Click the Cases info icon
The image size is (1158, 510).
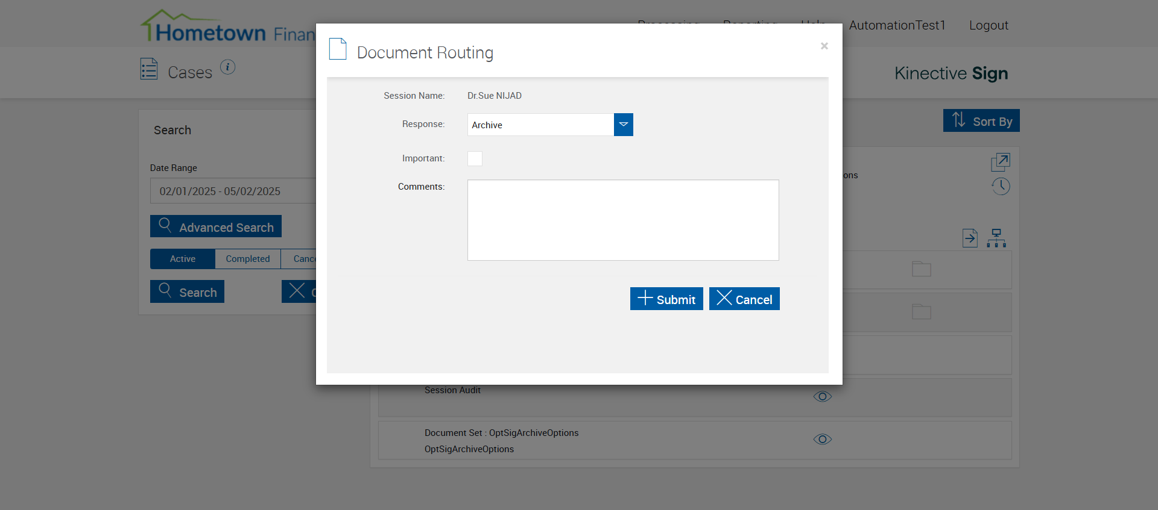tap(227, 67)
